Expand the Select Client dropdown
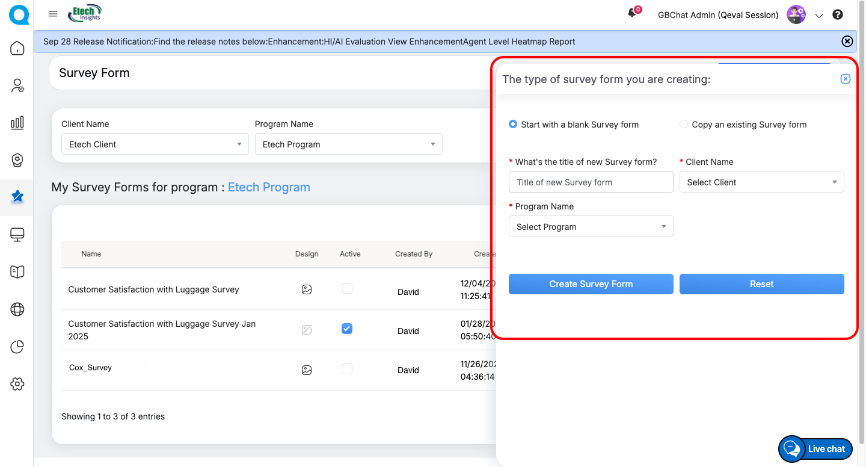 click(x=761, y=182)
